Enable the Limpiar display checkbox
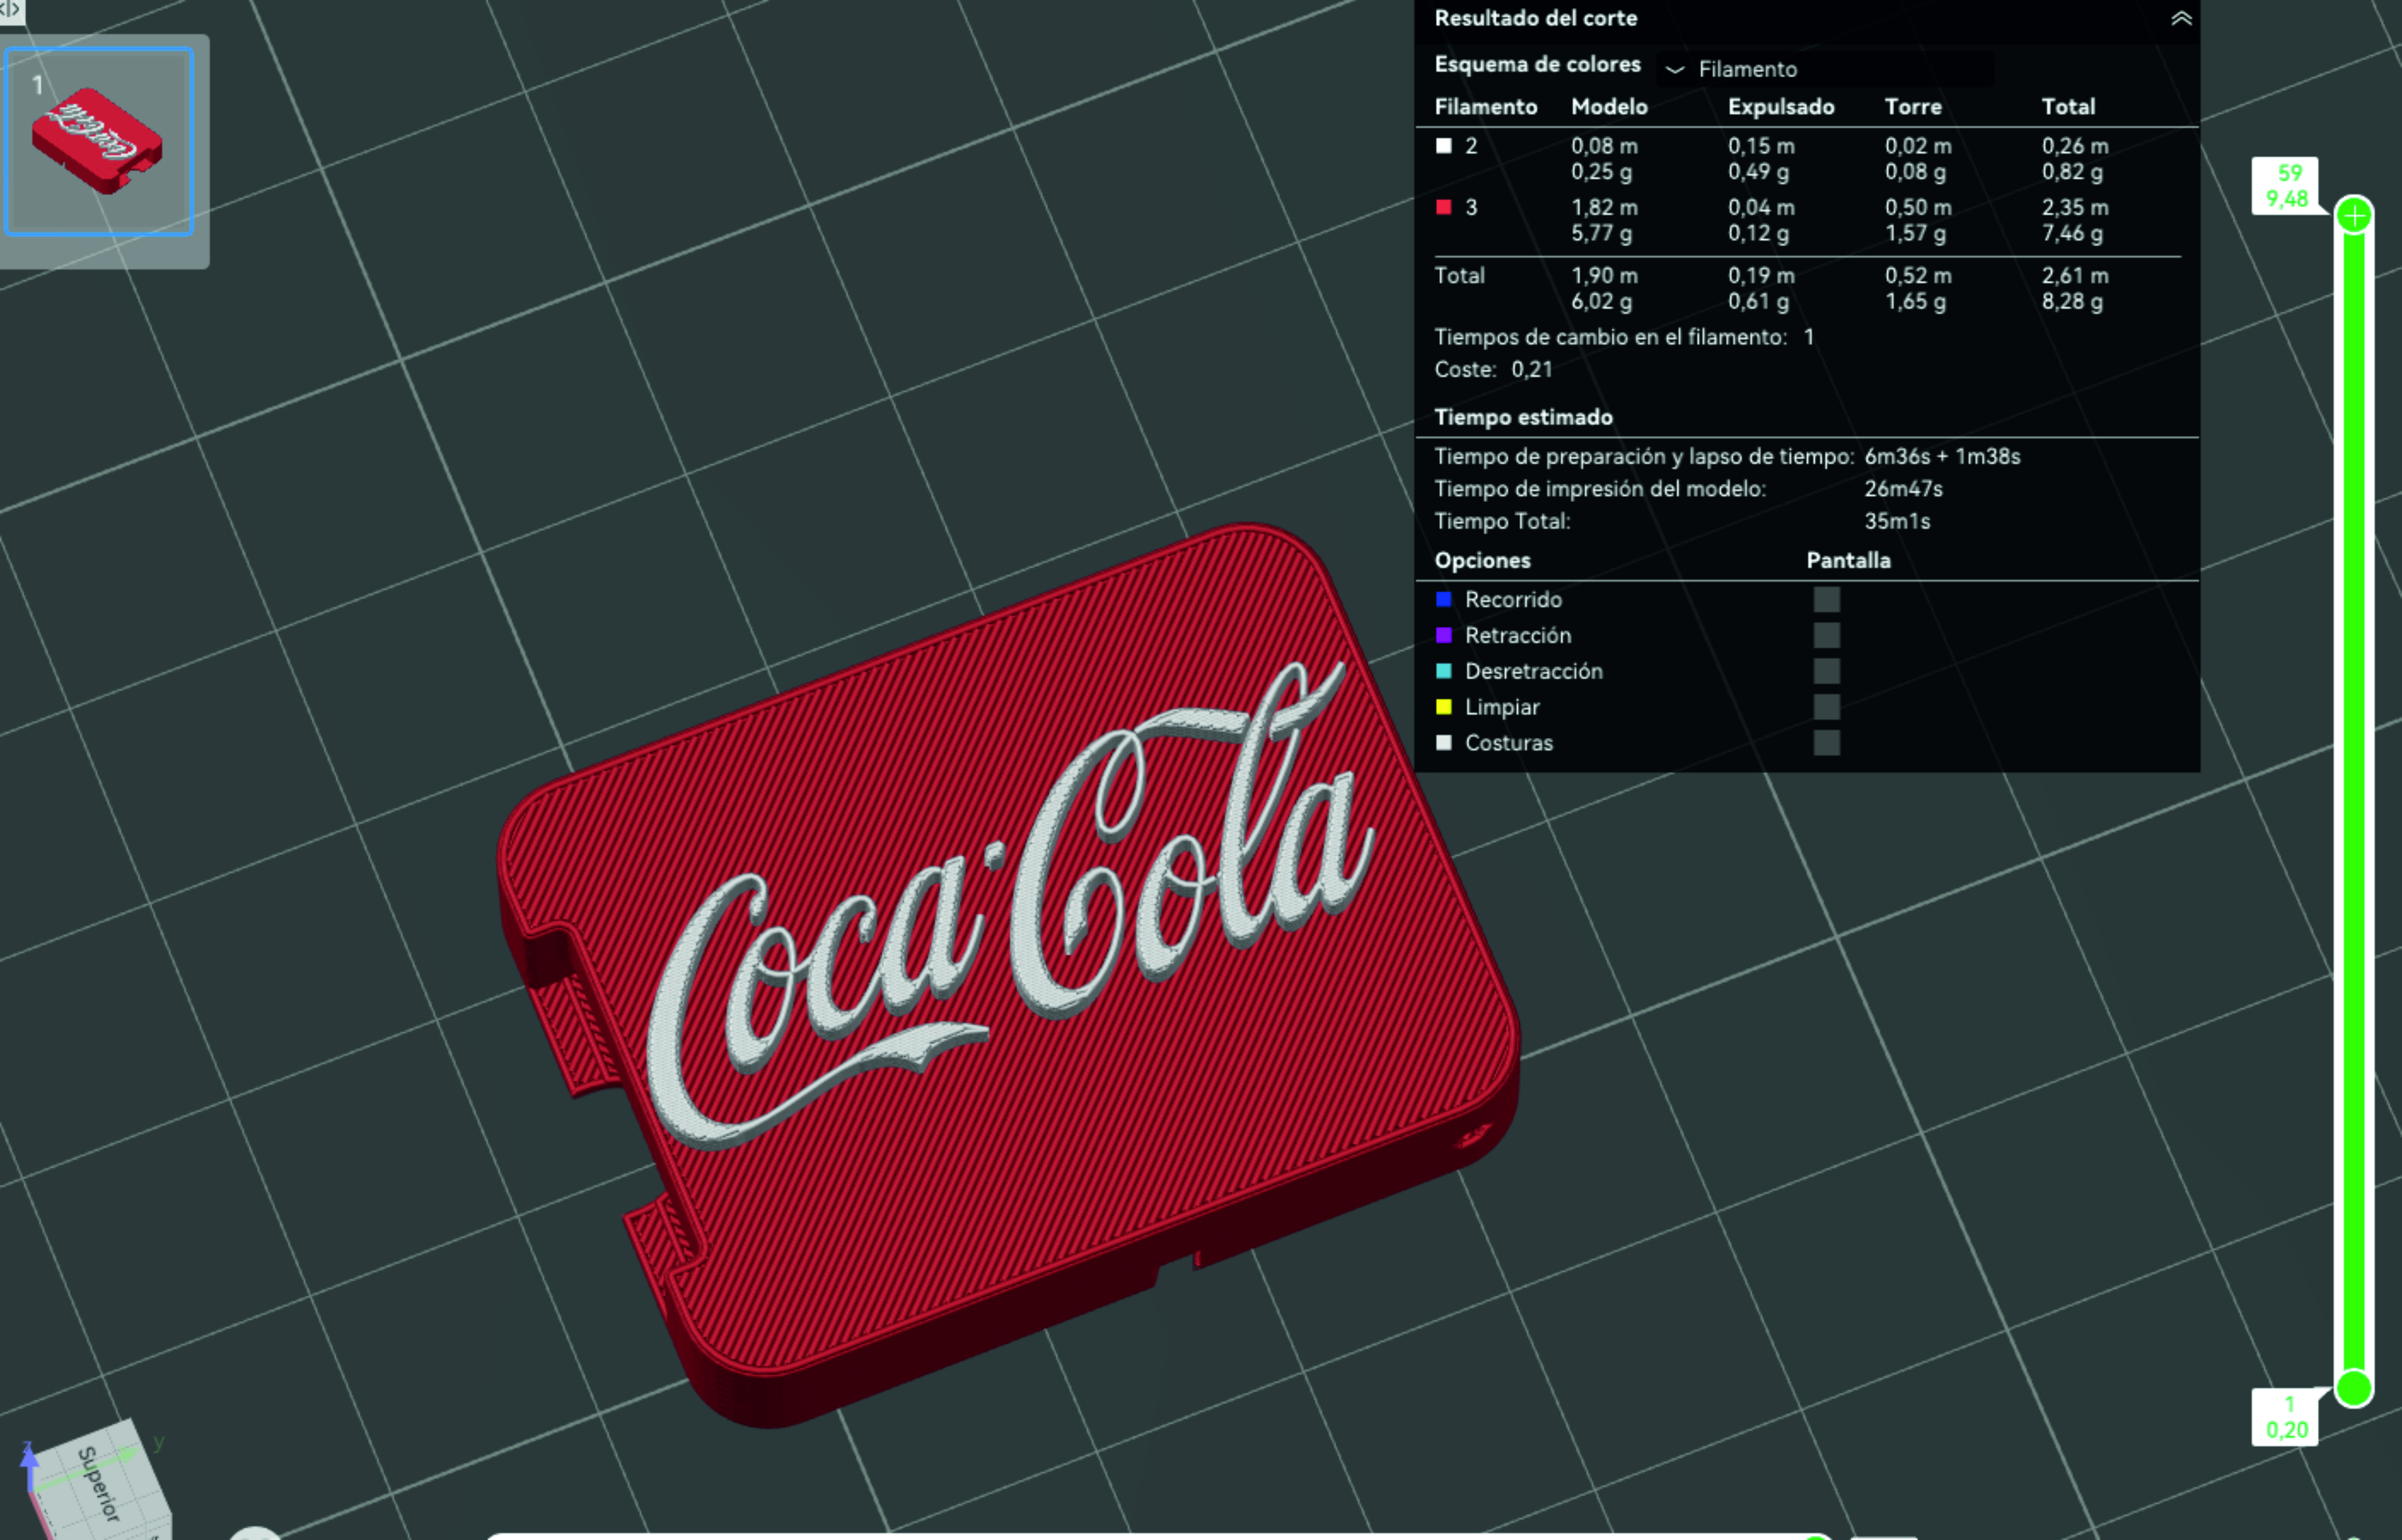The image size is (2402, 1540). coord(1826,707)
